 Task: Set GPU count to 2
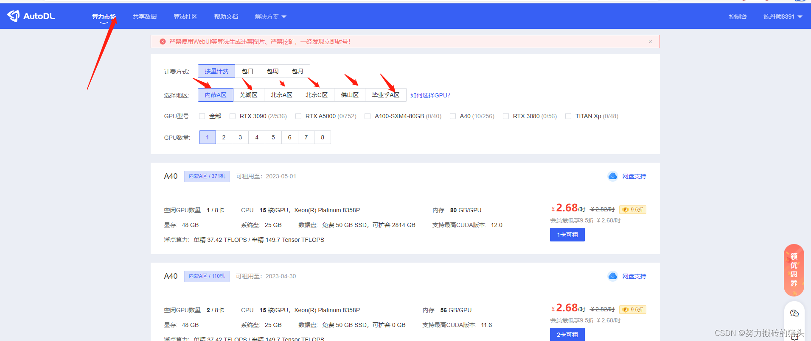point(224,137)
